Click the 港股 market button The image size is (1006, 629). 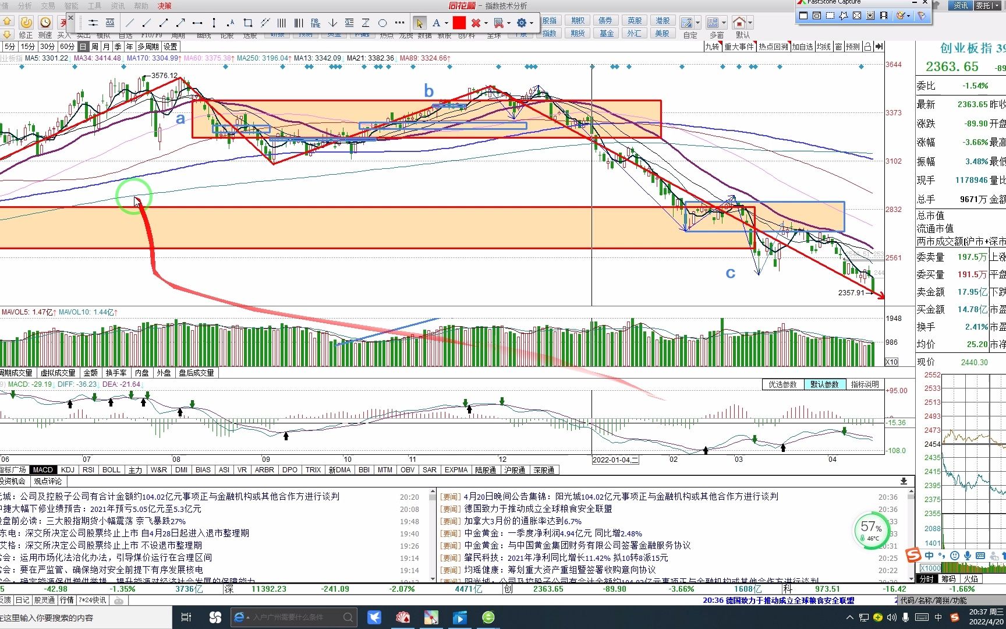663,20
